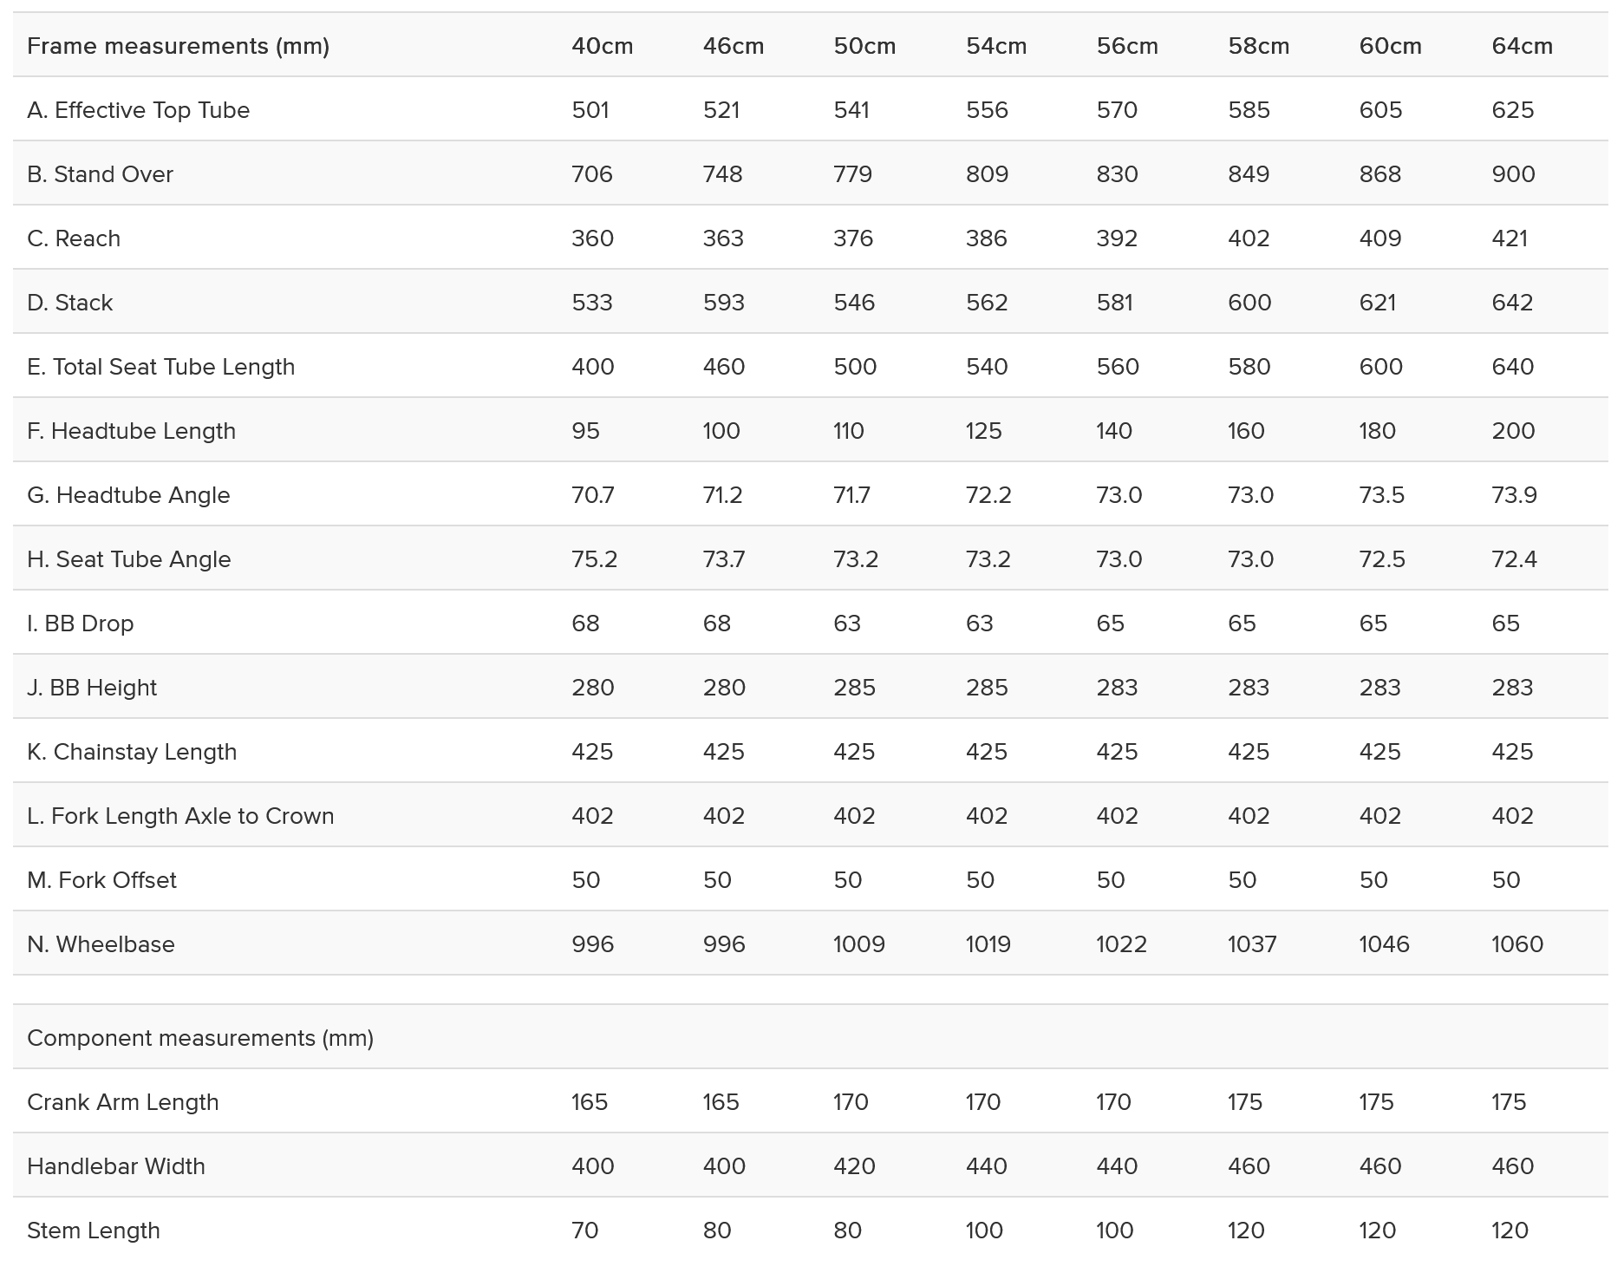Click the Frame measurements (mm) heading

(178, 46)
